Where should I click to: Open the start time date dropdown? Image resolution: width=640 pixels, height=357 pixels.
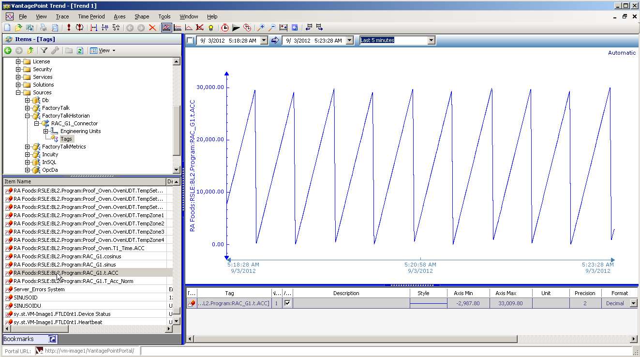(264, 41)
